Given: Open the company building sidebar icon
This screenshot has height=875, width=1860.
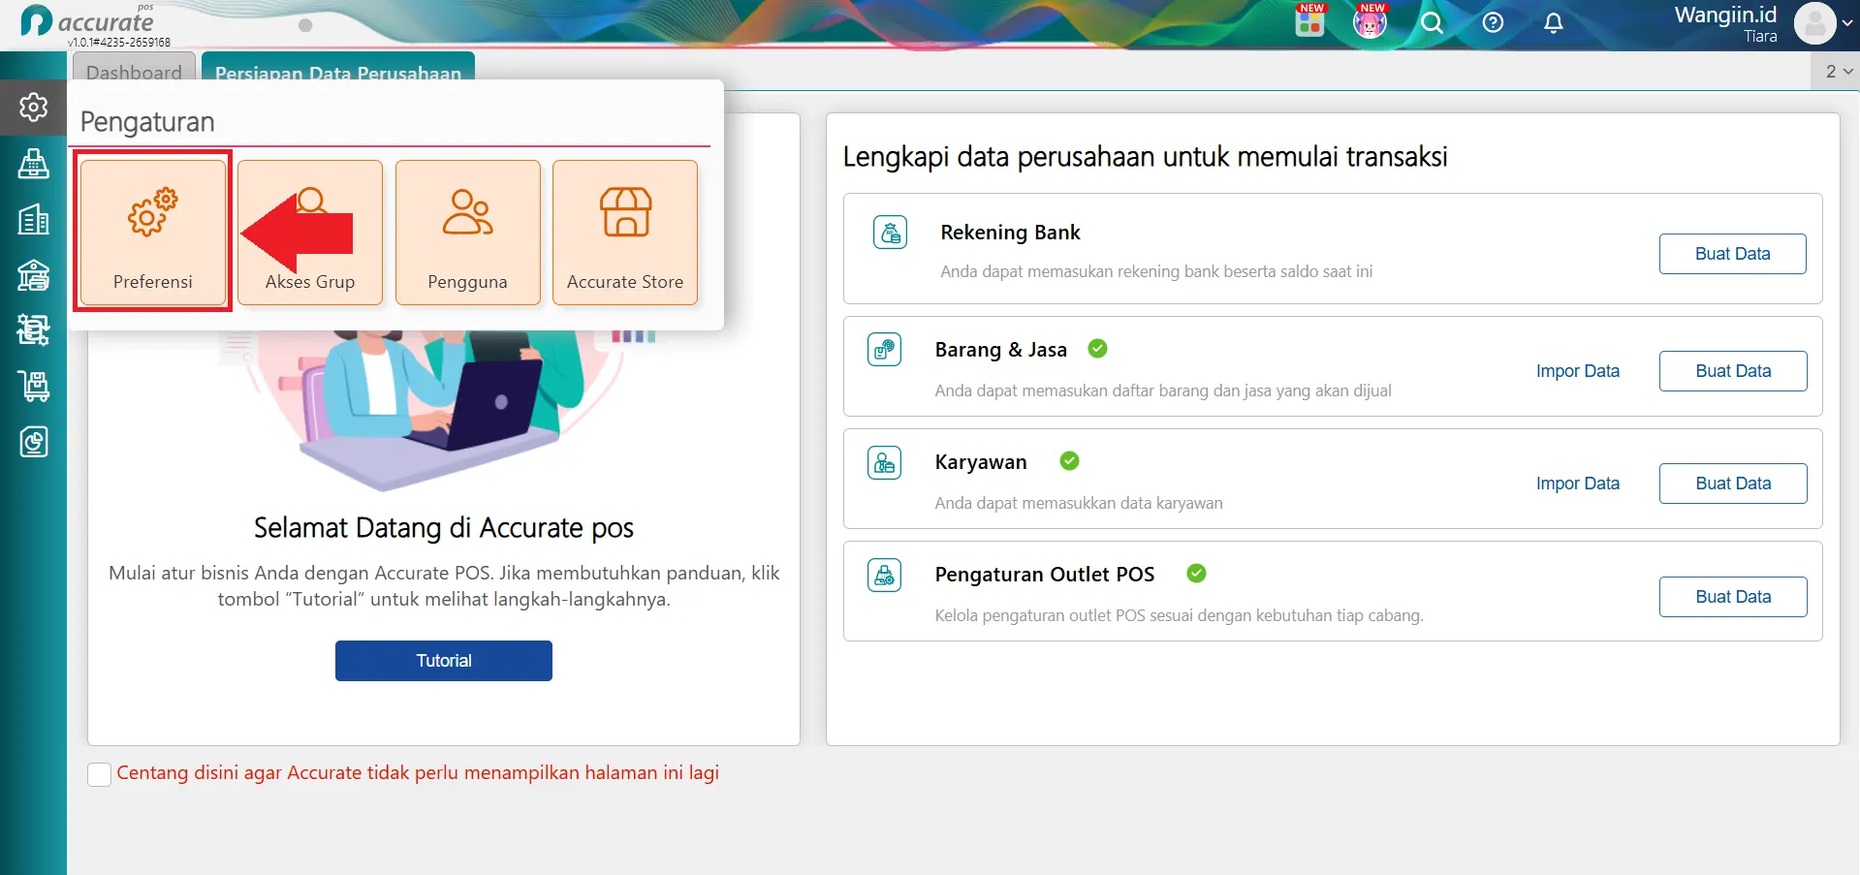Looking at the screenshot, I should pos(33,220).
